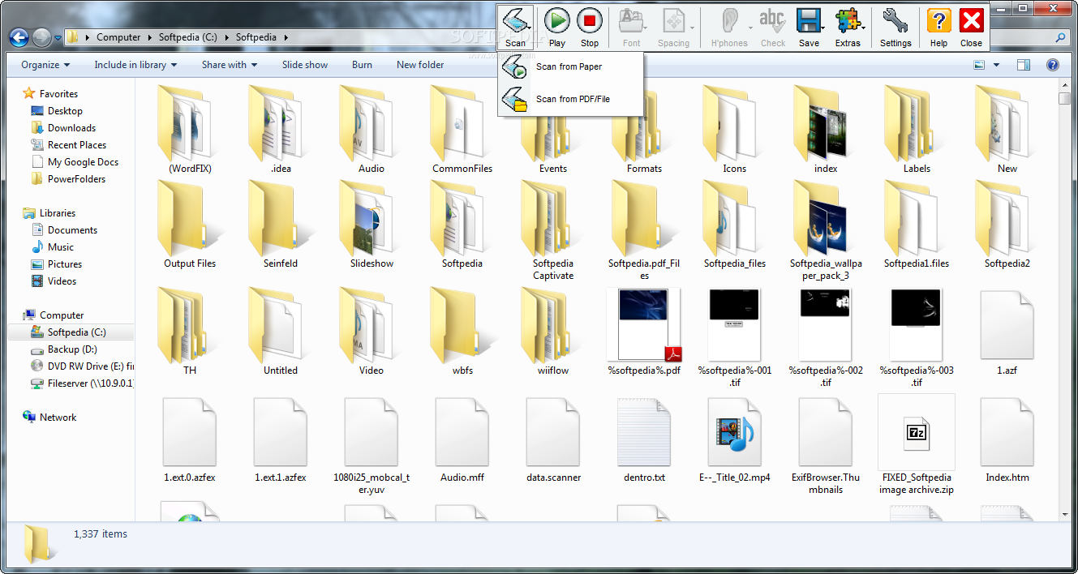Select the CommonFiles folder
The image size is (1078, 574).
[x=462, y=130]
